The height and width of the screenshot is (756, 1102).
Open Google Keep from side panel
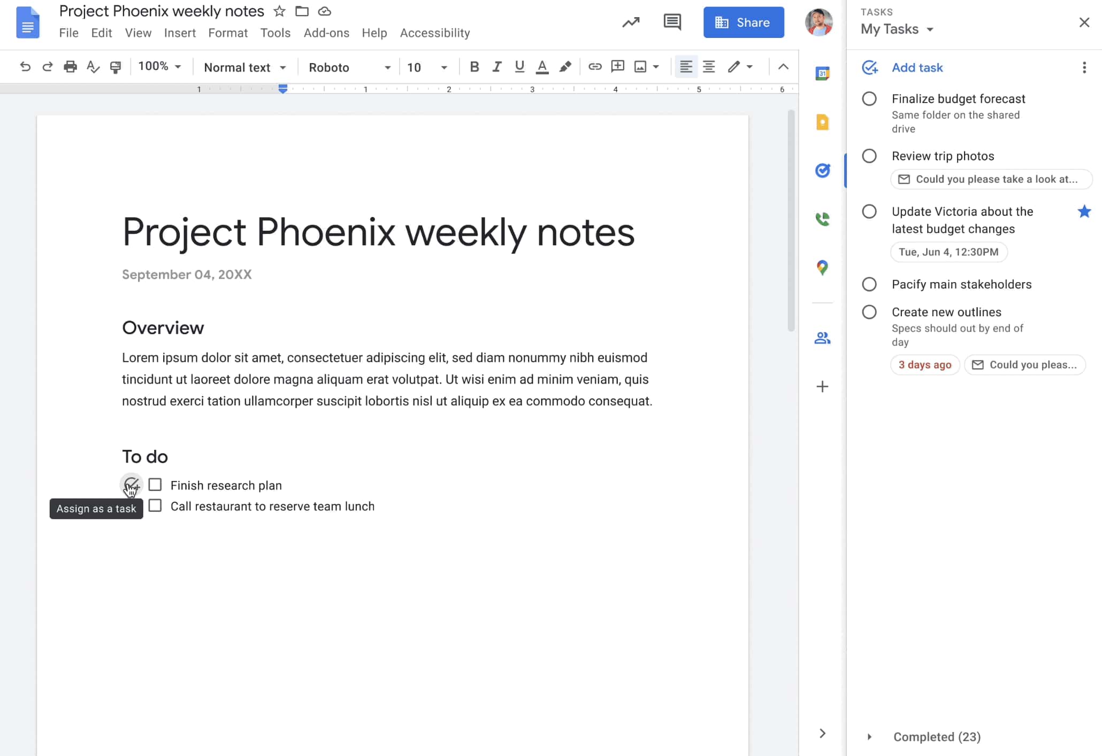(822, 122)
